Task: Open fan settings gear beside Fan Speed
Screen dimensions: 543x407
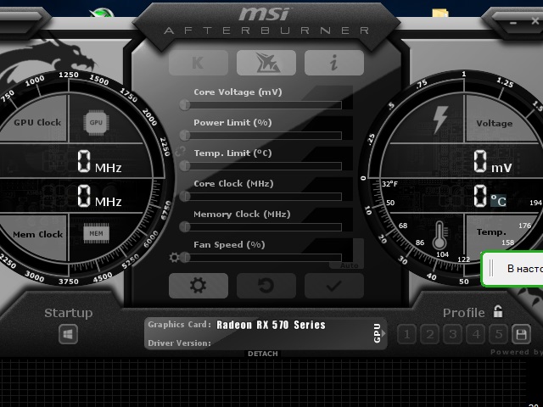Action: (174, 258)
